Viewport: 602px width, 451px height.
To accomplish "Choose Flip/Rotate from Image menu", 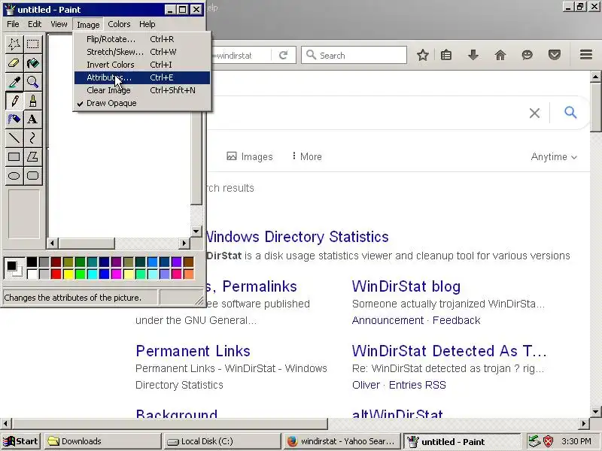I will tap(142, 39).
